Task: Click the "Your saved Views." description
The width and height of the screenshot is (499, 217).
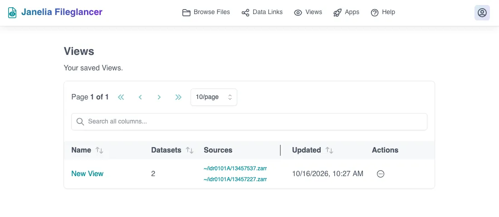Action: pyautogui.click(x=93, y=68)
